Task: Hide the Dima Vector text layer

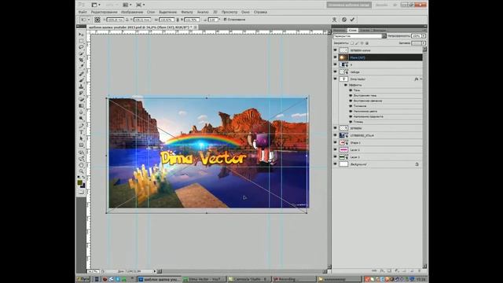Action: pyautogui.click(x=336, y=79)
